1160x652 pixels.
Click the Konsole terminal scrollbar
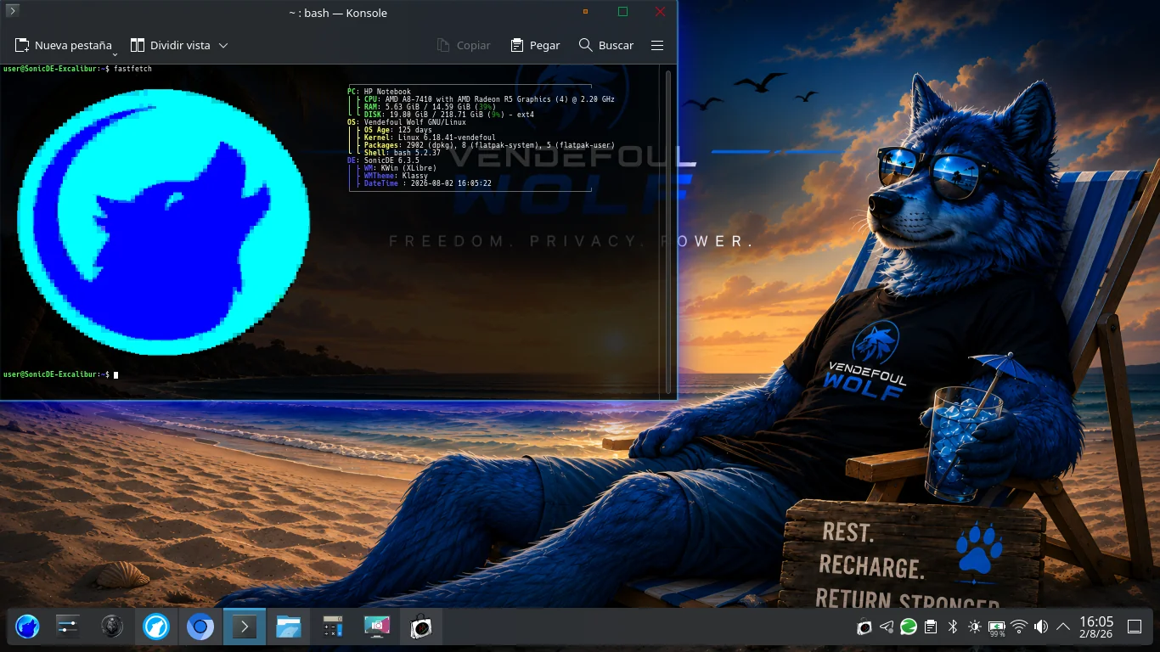point(669,231)
